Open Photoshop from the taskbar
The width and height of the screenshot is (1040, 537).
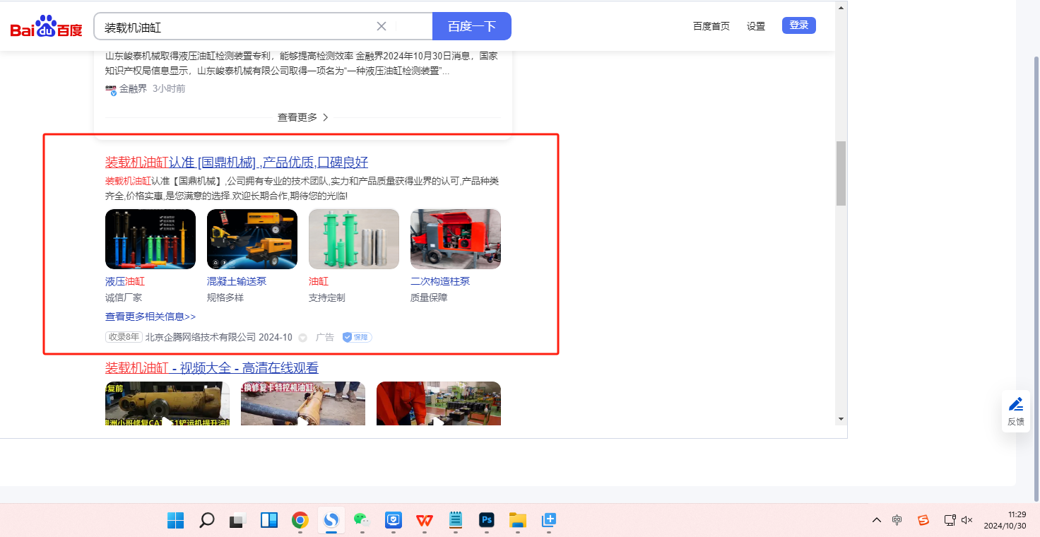487,521
